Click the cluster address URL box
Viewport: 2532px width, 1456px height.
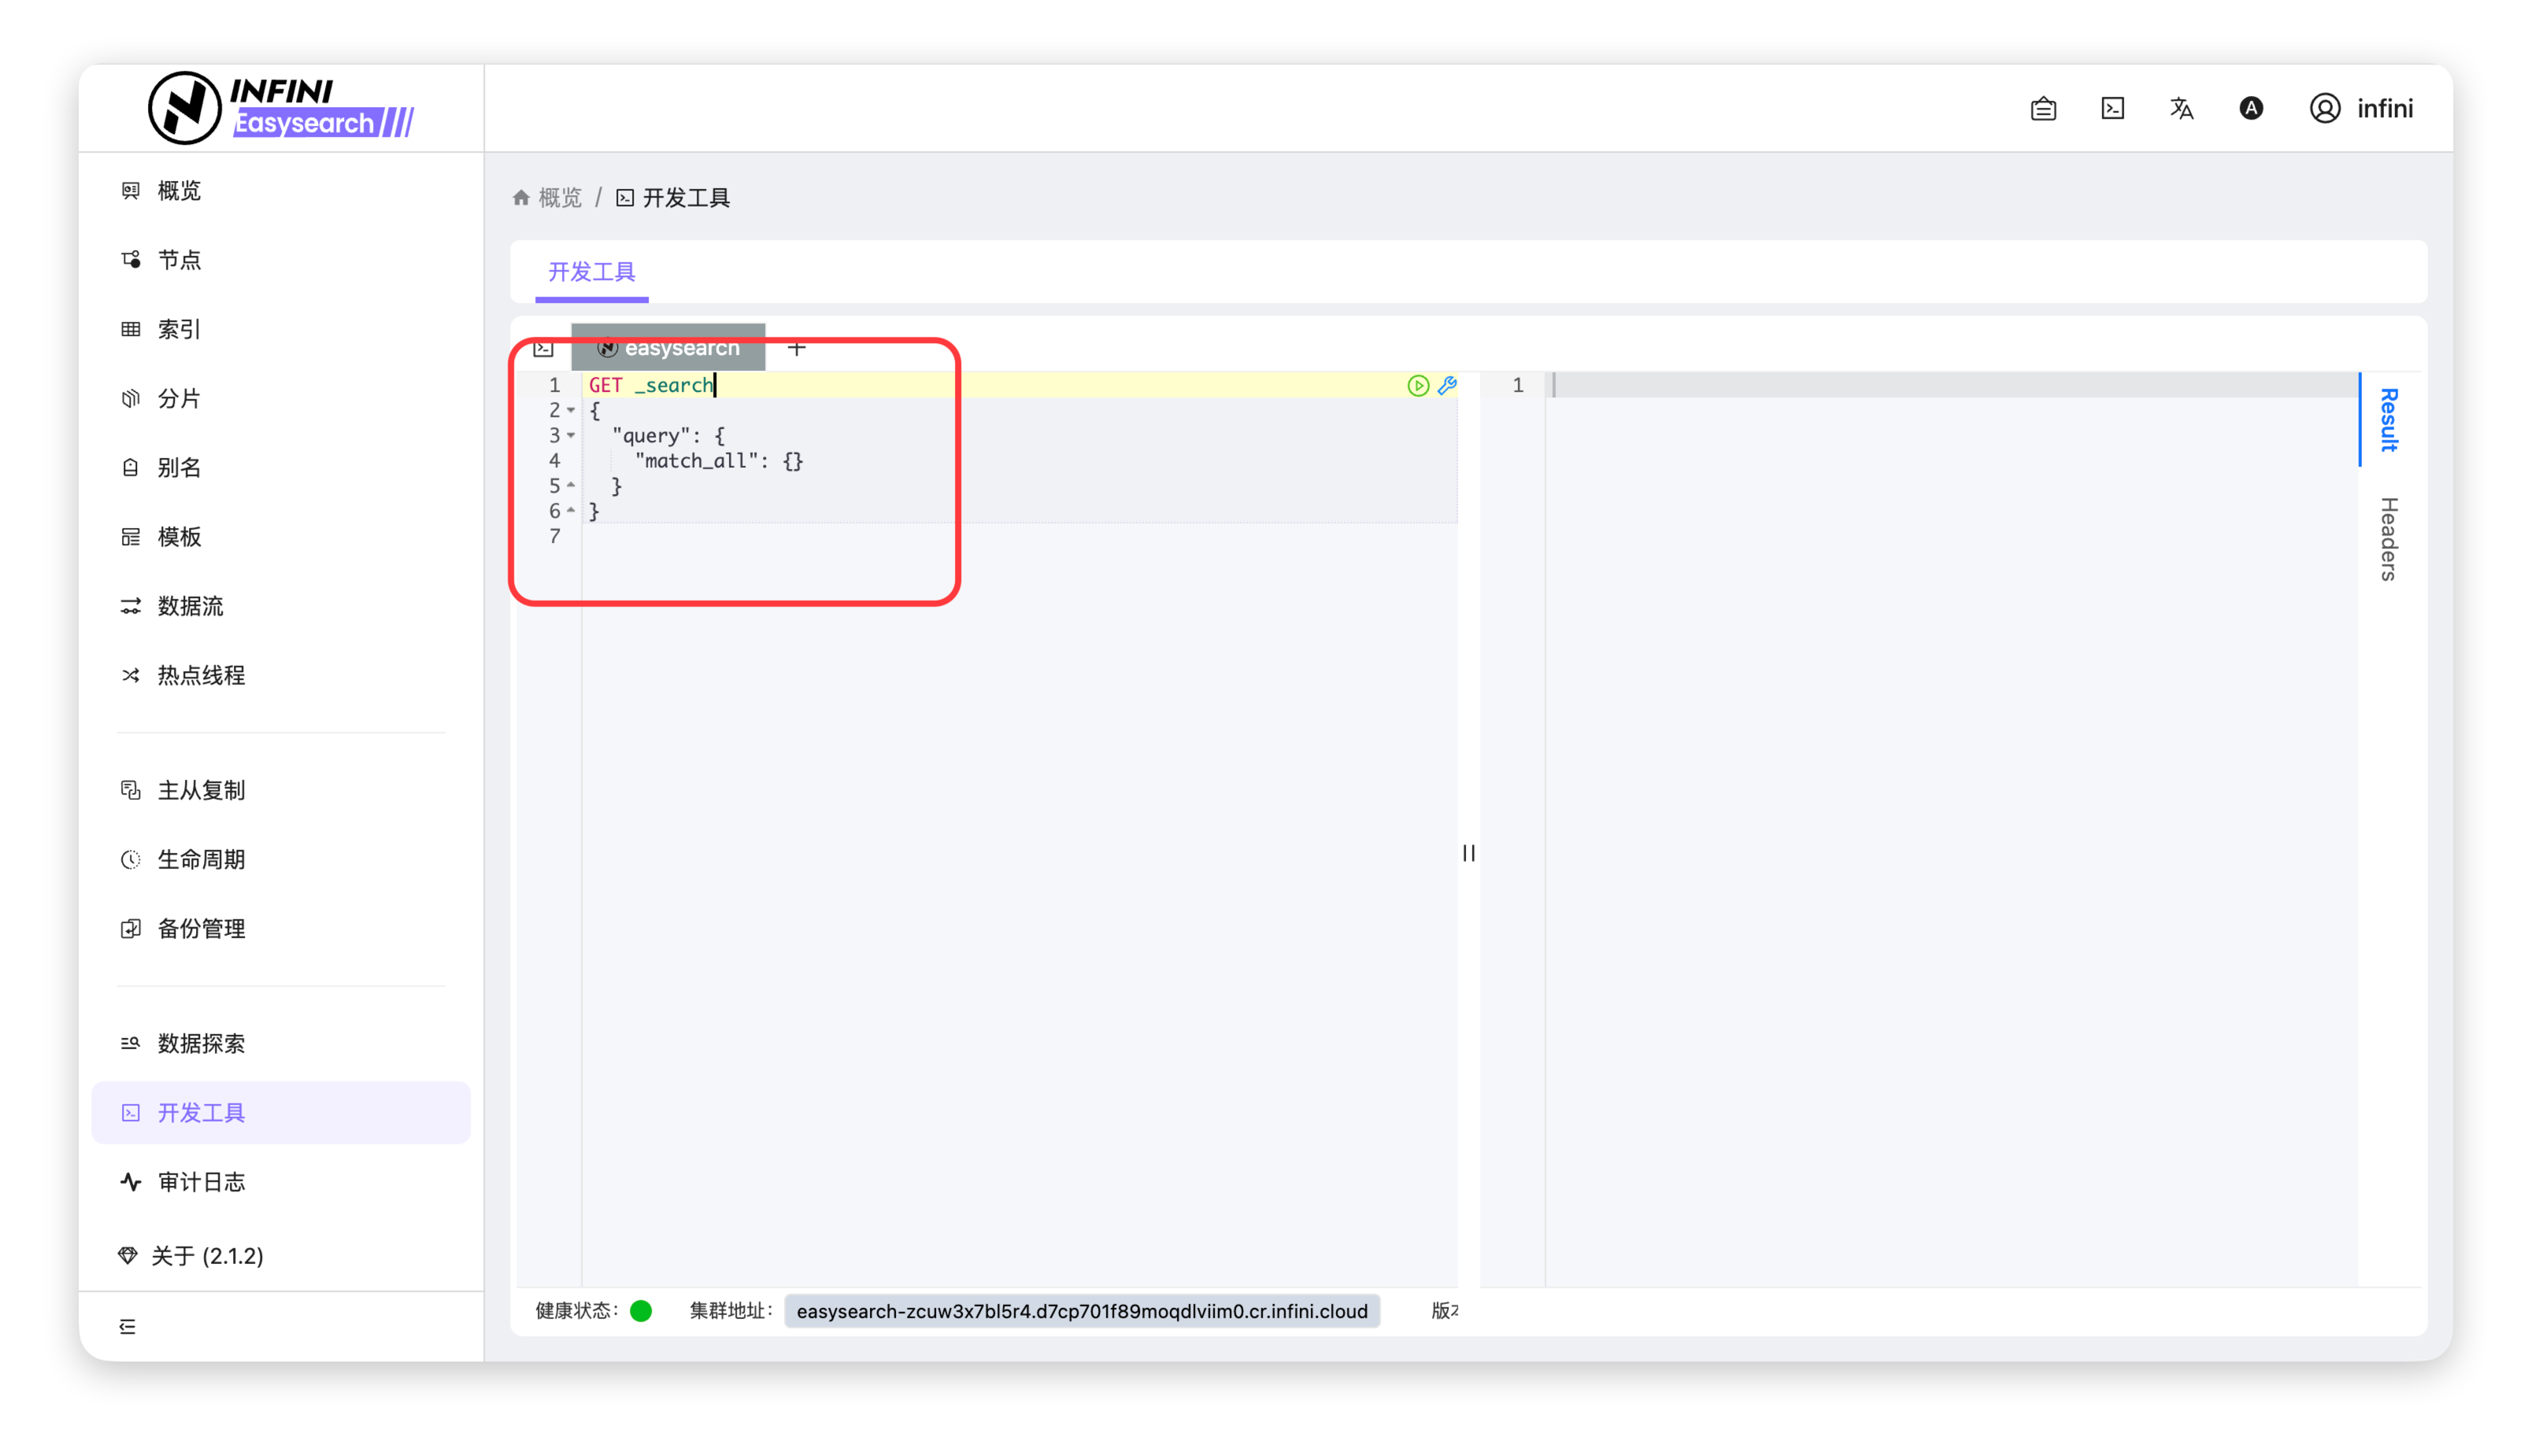1082,1311
